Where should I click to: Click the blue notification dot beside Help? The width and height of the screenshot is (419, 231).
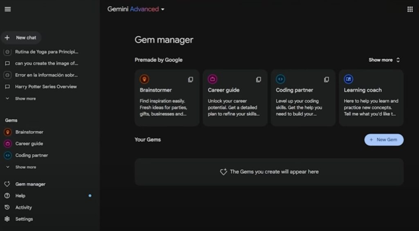point(90,196)
